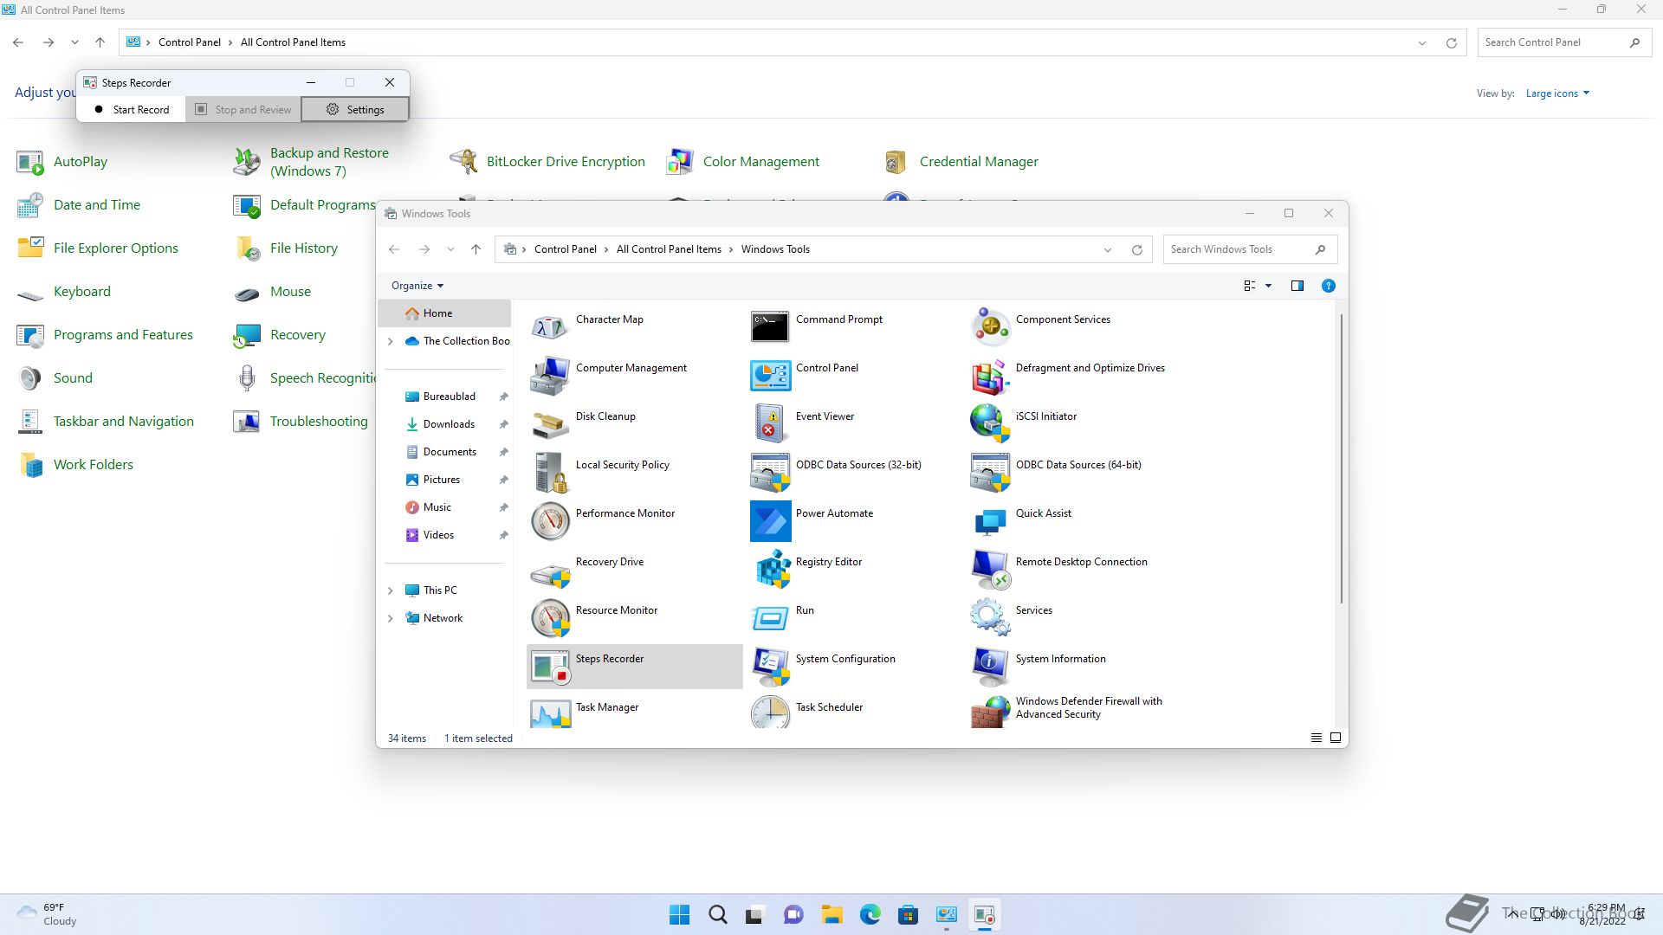Expand Network tree node
1663x935 pixels.
click(390, 618)
